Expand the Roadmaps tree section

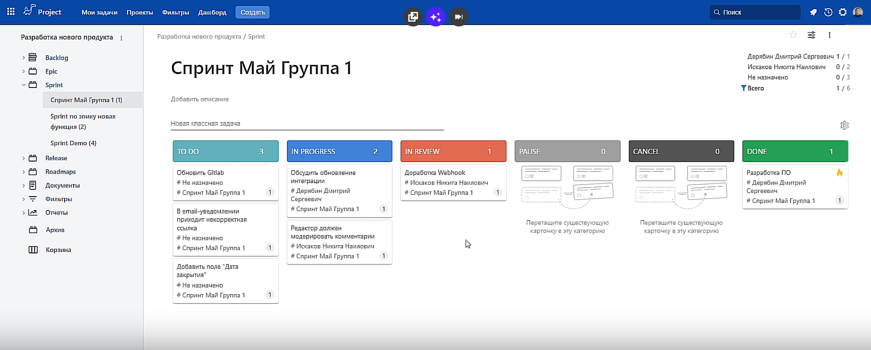click(x=23, y=172)
